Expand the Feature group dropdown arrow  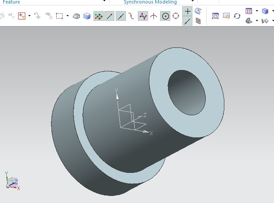[x=104, y=1]
